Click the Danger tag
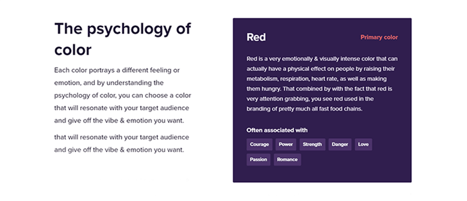 click(x=340, y=145)
